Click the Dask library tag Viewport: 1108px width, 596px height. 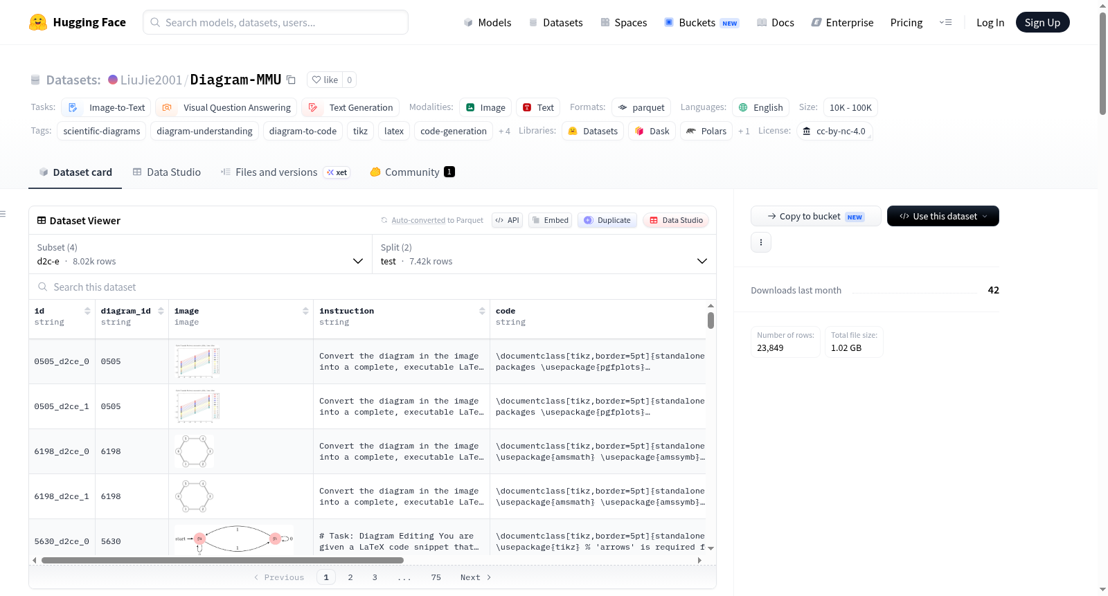[x=652, y=131]
